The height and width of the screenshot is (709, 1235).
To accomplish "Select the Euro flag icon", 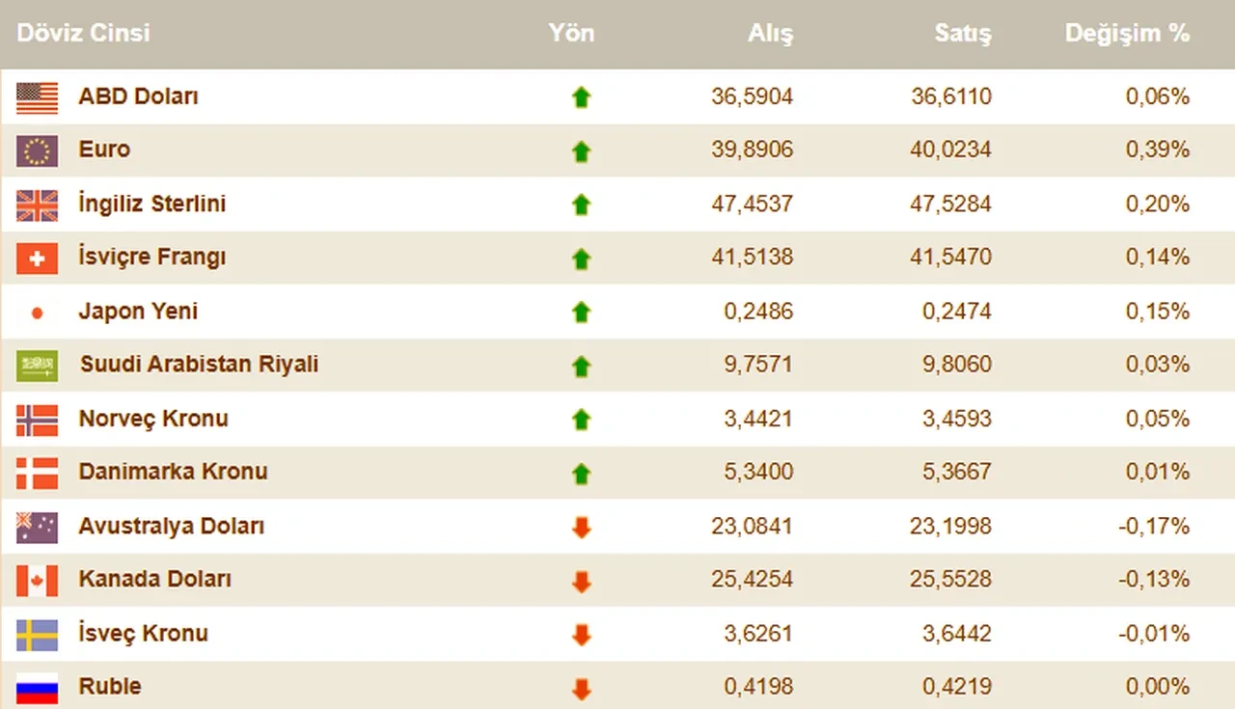I will pyautogui.click(x=37, y=151).
